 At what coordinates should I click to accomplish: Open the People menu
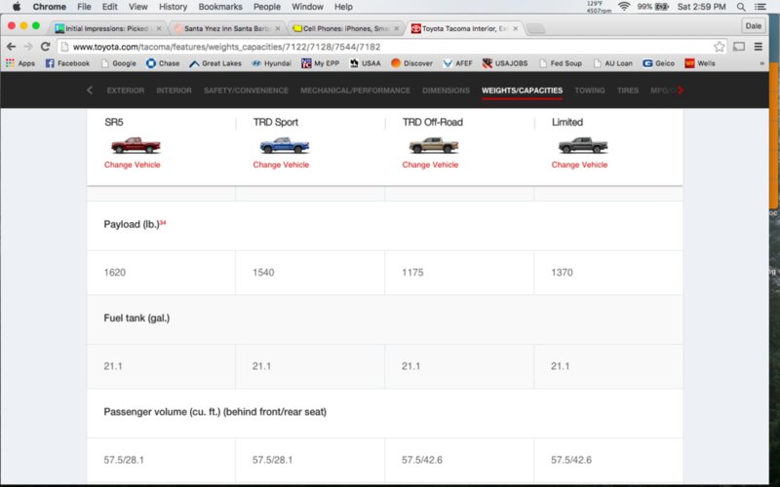[x=267, y=7]
